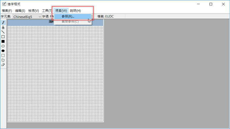Open the 編輯(E) menu
The height and width of the screenshot is (129, 230).
(20, 11)
